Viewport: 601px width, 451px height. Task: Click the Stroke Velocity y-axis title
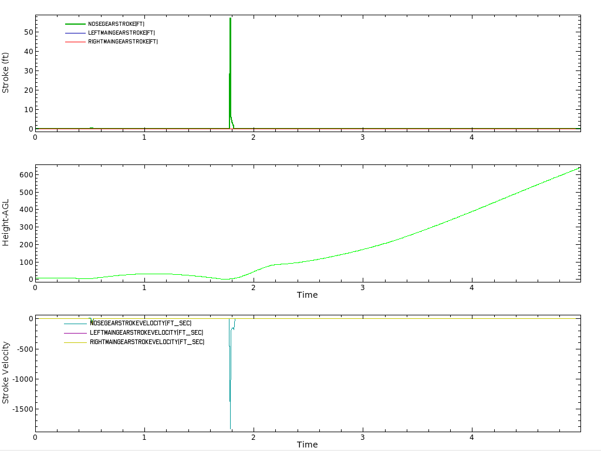(6, 372)
